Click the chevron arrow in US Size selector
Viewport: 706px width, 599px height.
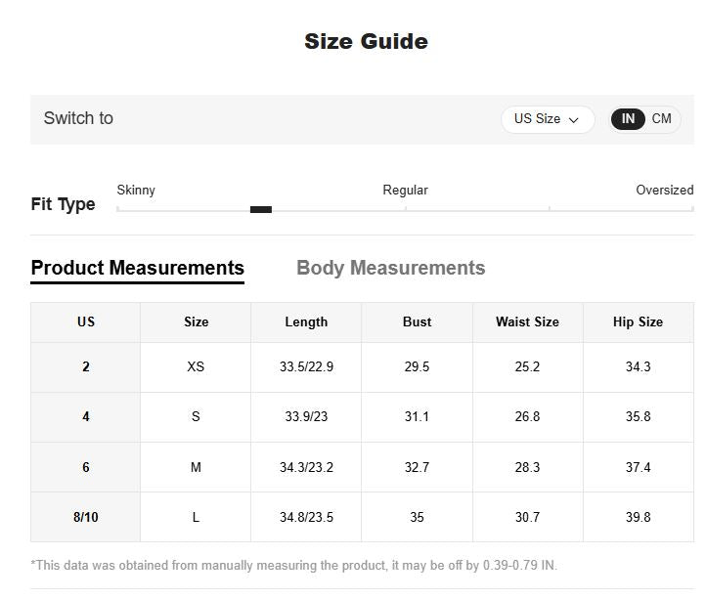tap(574, 120)
